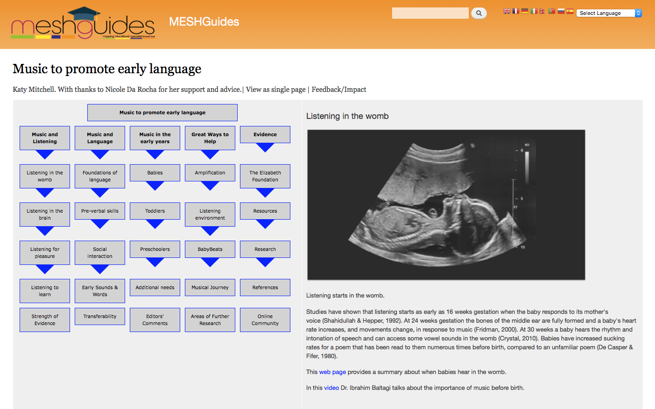This screenshot has height=409, width=655.
Task: Open the Listening in the brain node
Action: [x=45, y=215]
